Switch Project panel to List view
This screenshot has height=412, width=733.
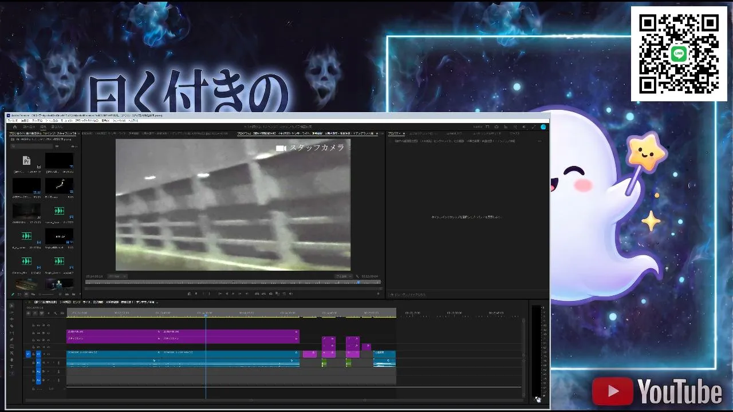(x=18, y=295)
